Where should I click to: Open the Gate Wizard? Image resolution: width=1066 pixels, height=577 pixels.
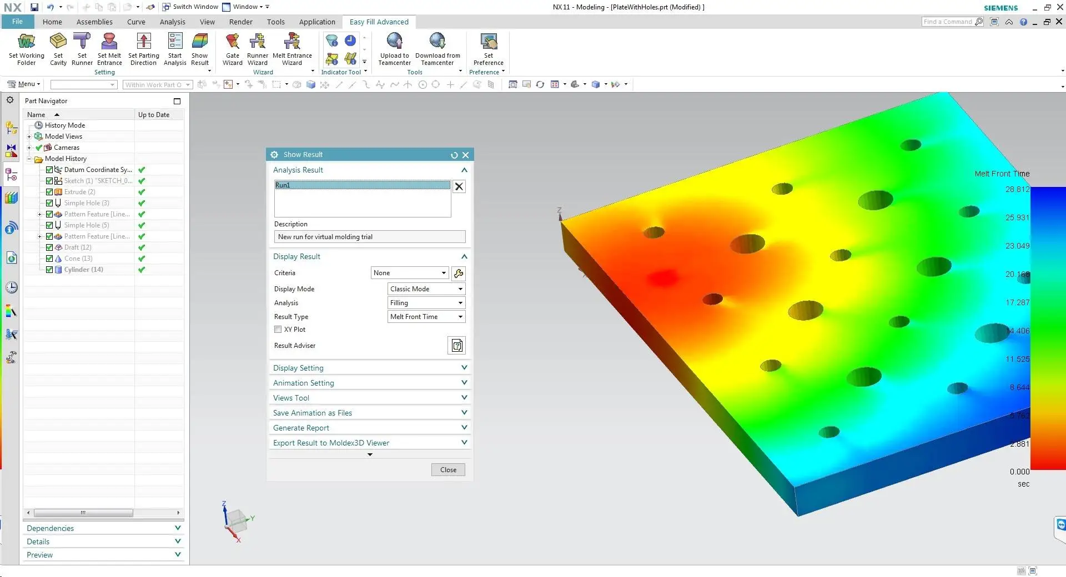click(233, 49)
